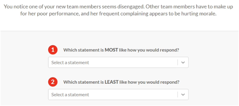Click 'Select a statement' placeholder under question 1

(x=70, y=63)
